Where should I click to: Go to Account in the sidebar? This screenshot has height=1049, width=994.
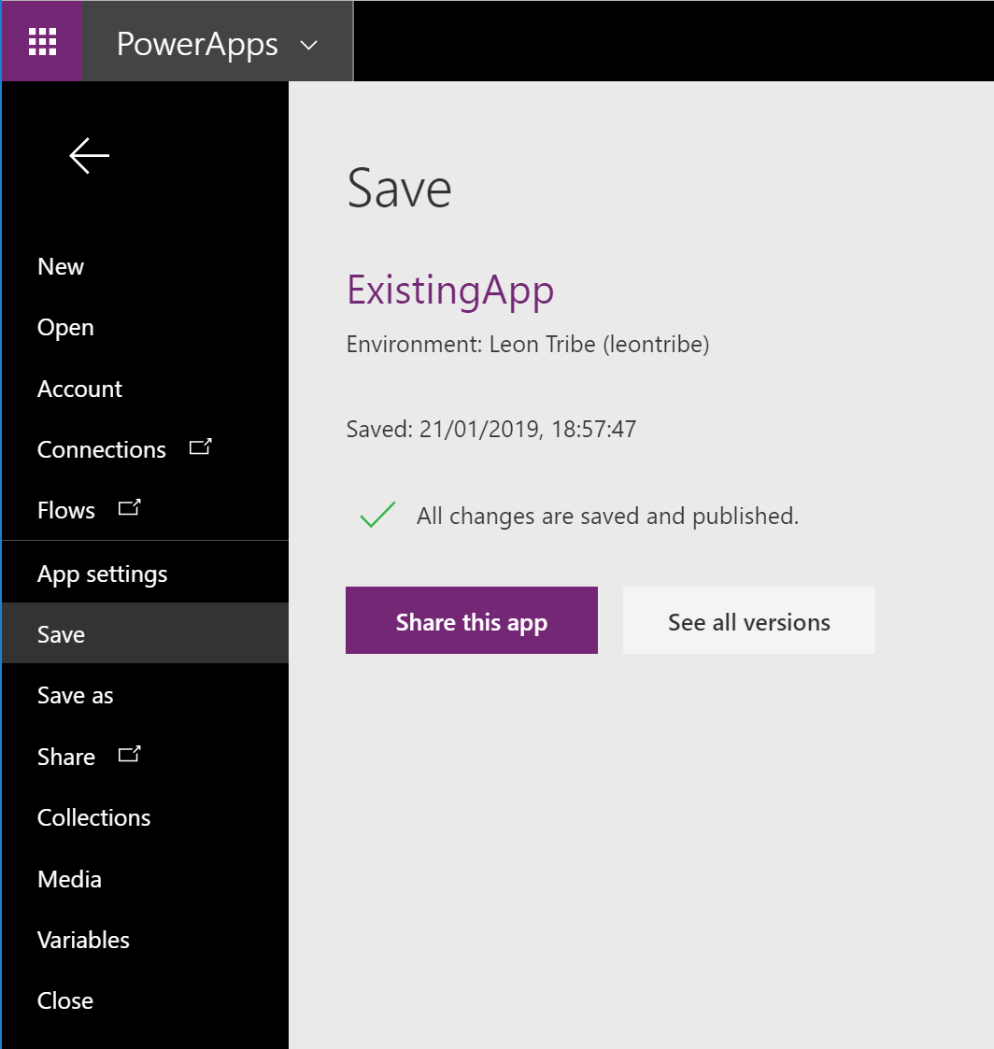pos(79,389)
